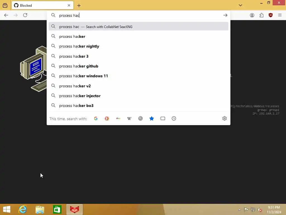Search this time with Wikipedia

point(129,118)
